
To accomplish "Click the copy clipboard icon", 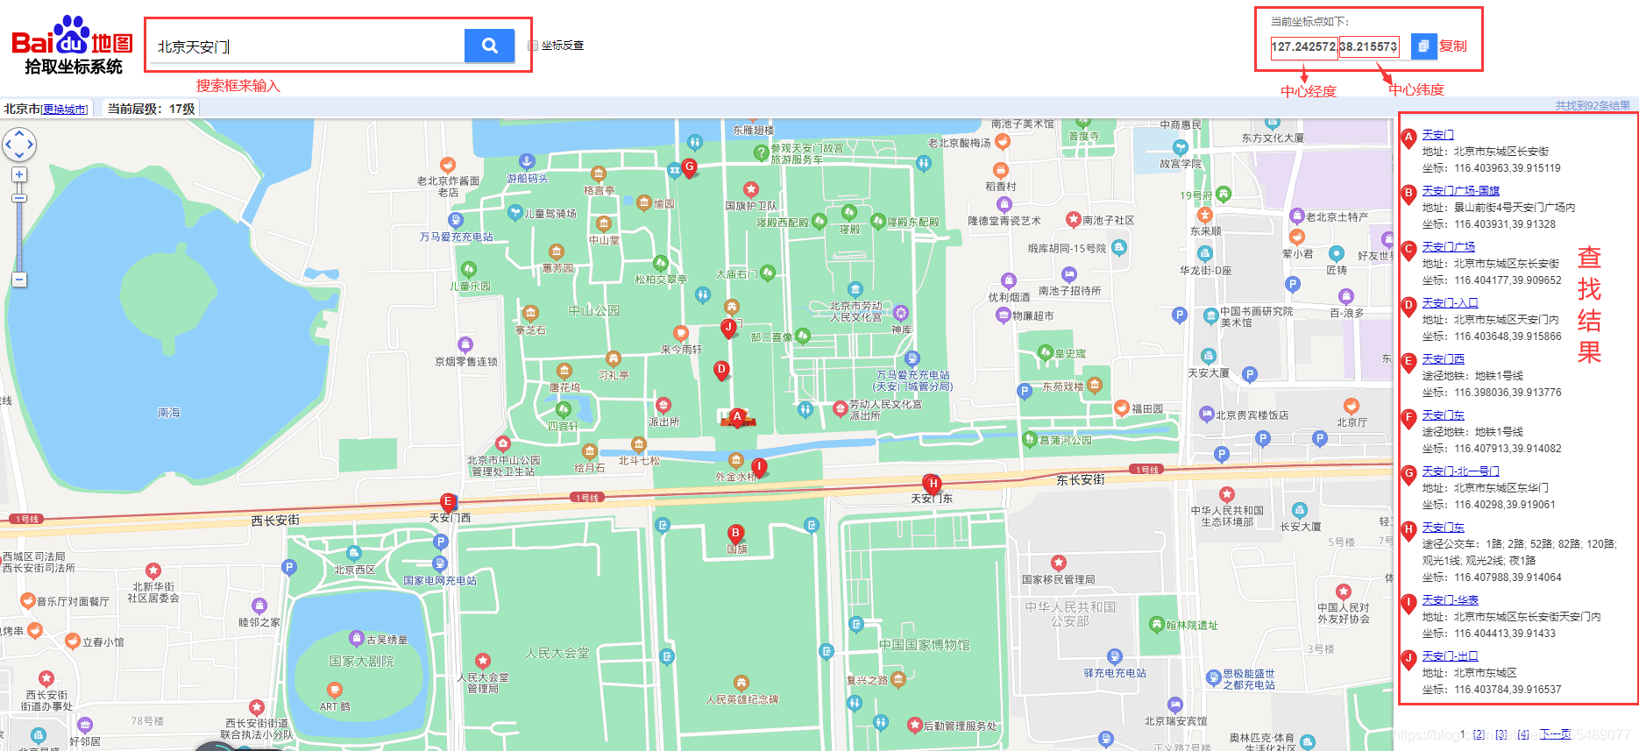I will (1423, 46).
